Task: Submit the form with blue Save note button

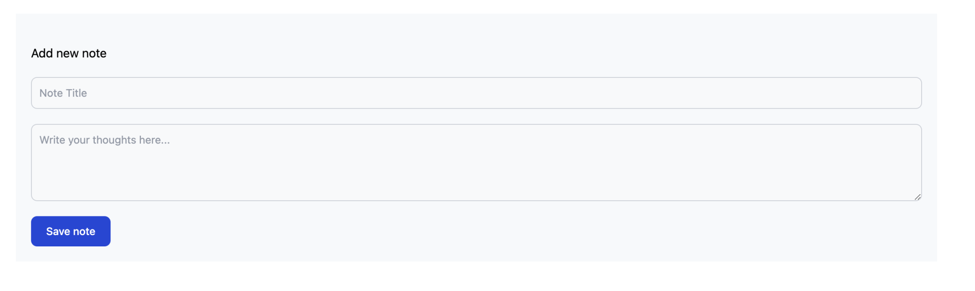Action: [x=70, y=231]
